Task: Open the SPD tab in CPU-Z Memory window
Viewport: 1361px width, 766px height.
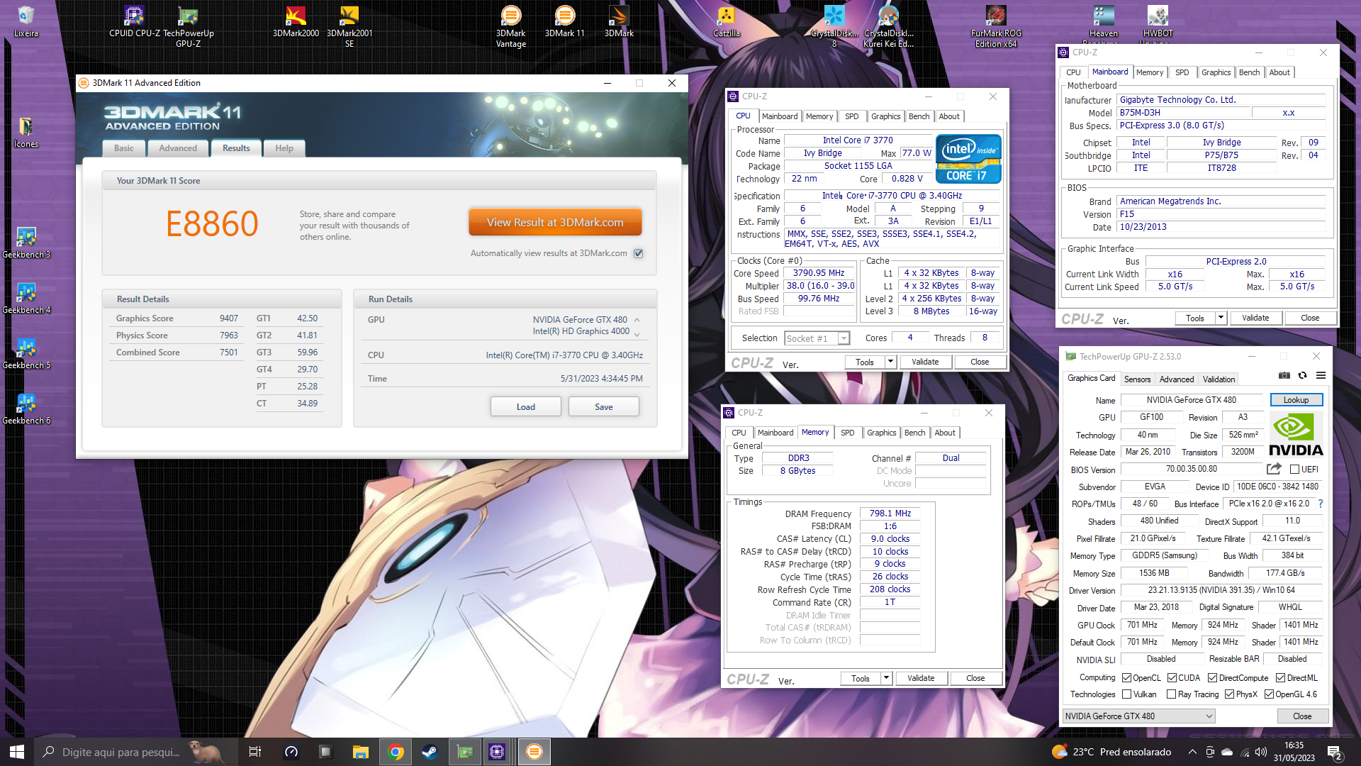Action: [x=847, y=433]
